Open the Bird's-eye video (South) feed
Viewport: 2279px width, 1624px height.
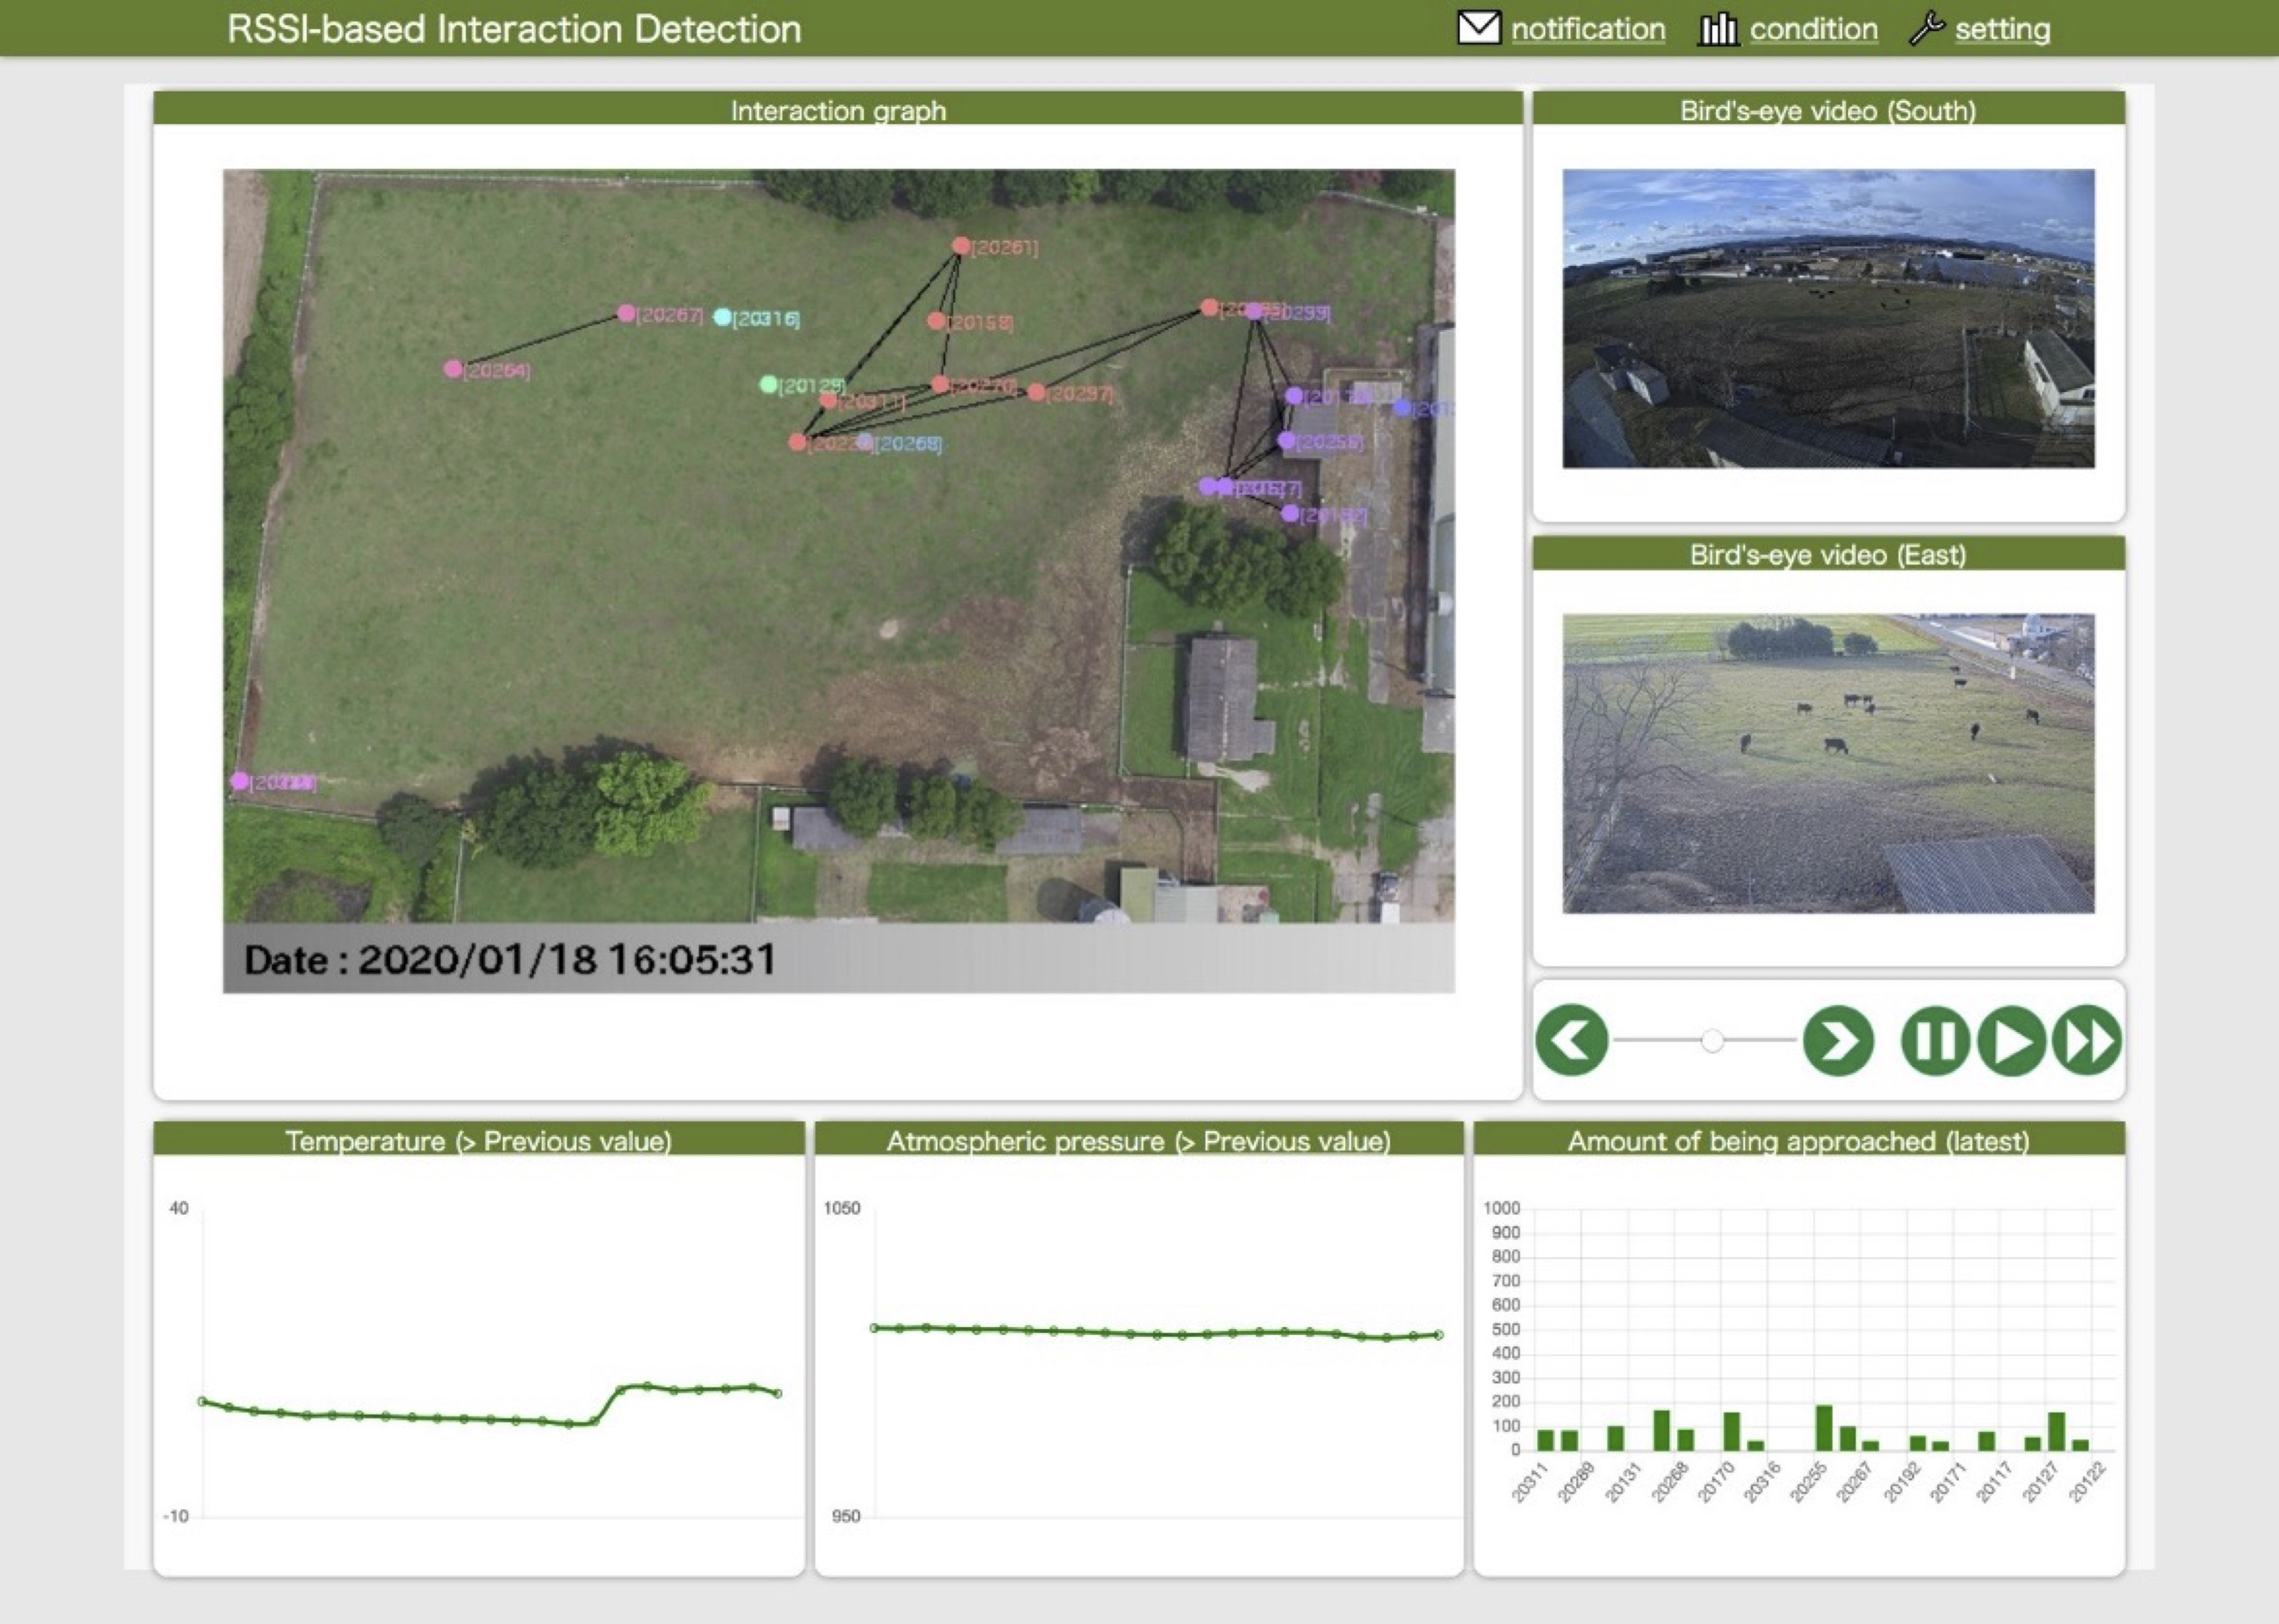[x=1828, y=318]
